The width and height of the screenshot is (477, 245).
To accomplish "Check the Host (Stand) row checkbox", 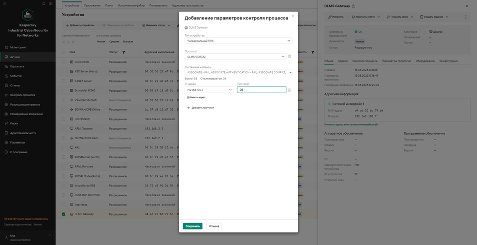I will pyautogui.click(x=64, y=119).
